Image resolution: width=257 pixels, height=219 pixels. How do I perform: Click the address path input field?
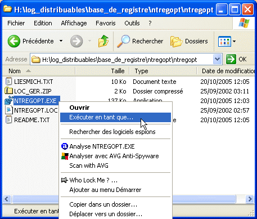[121, 60]
